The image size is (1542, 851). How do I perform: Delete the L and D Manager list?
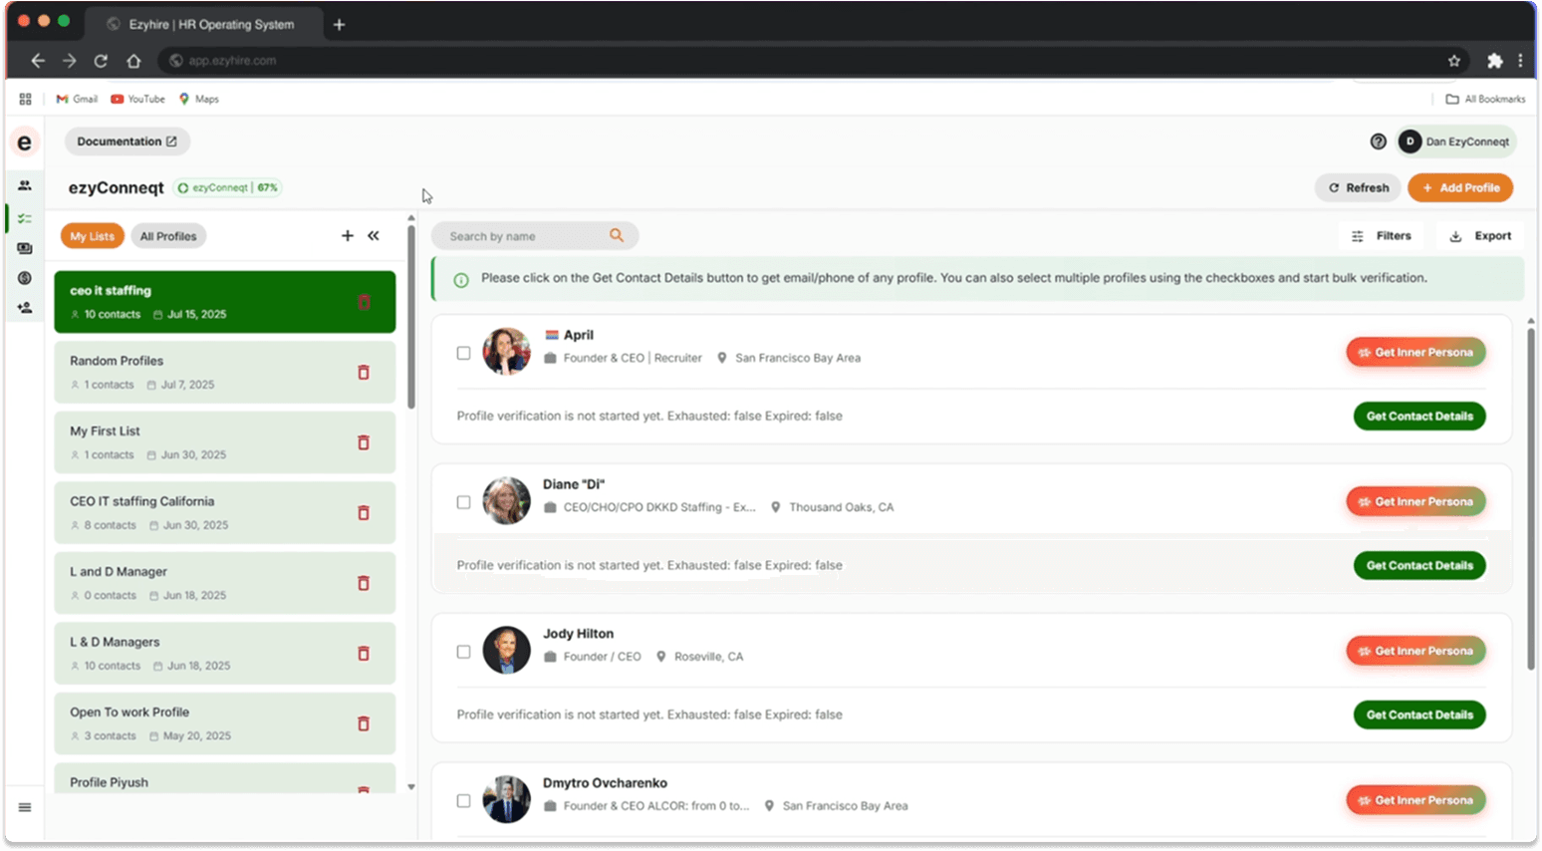pyautogui.click(x=364, y=583)
